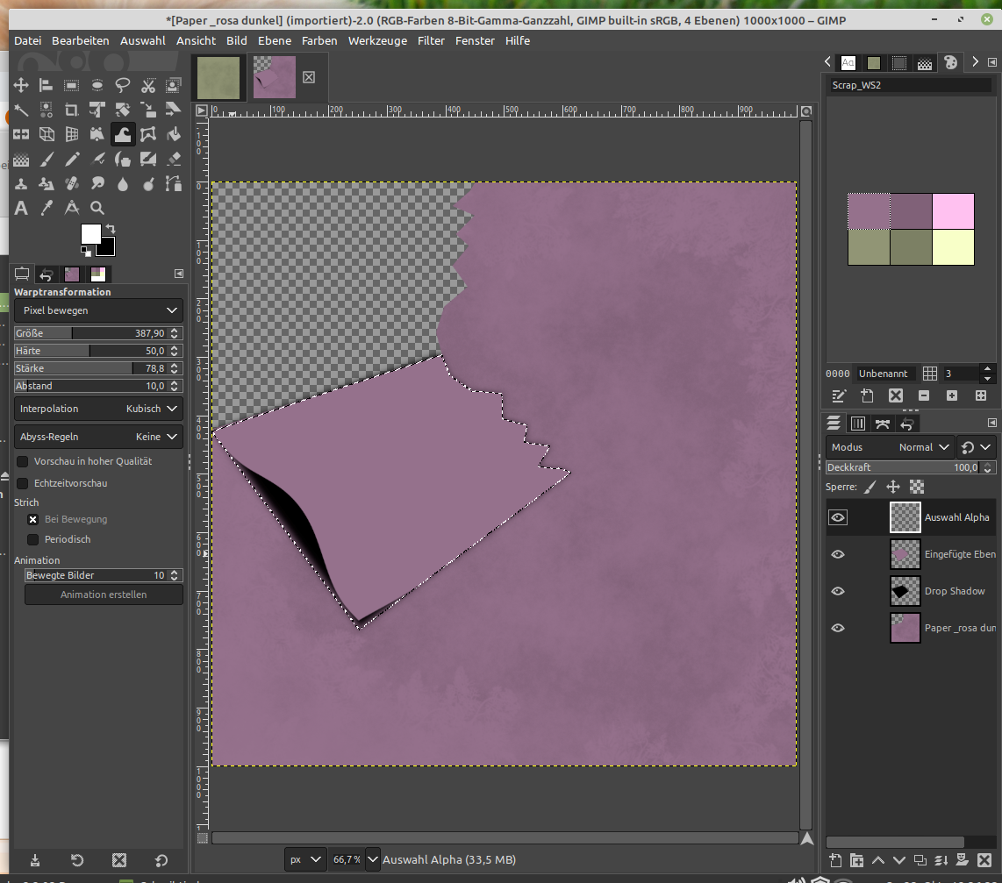Click the Animation erstellen button
The image size is (1002, 883).
click(104, 595)
